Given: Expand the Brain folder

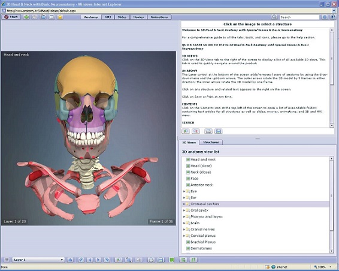Looking at the screenshot, I should [184, 223].
